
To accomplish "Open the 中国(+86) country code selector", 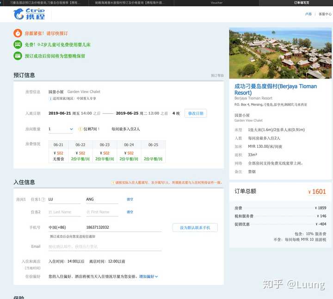I will [x=65, y=227].
